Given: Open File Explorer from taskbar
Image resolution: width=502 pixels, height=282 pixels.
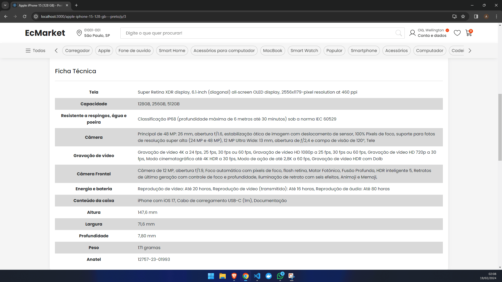Looking at the screenshot, I should click(222, 276).
